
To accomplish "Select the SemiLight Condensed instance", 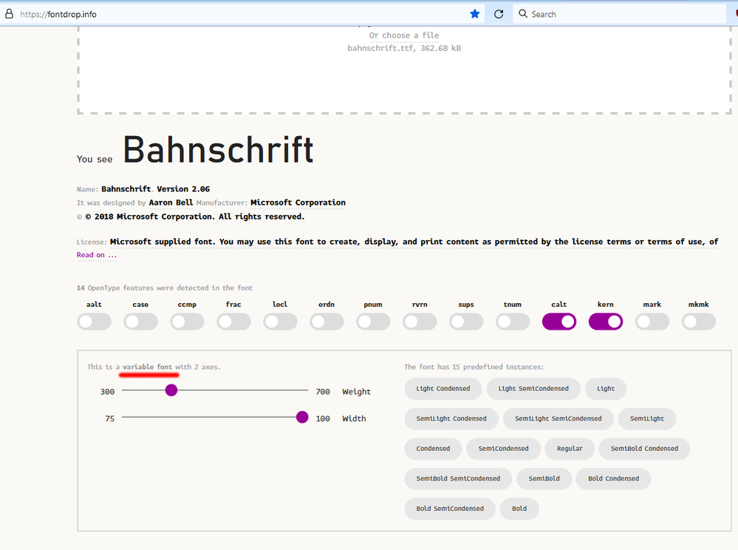I will pyautogui.click(x=451, y=418).
